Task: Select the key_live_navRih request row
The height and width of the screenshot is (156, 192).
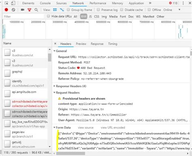Action: (x=25, y=124)
